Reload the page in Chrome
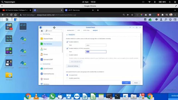Viewport: 178px width, 100px height. 11,15
